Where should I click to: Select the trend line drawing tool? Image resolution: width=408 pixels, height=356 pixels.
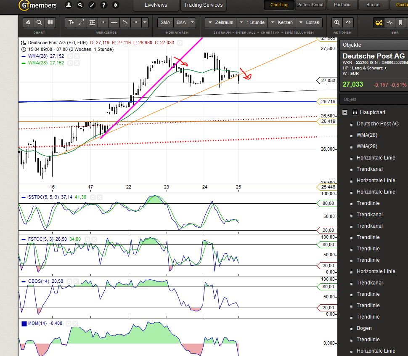[x=82, y=22]
